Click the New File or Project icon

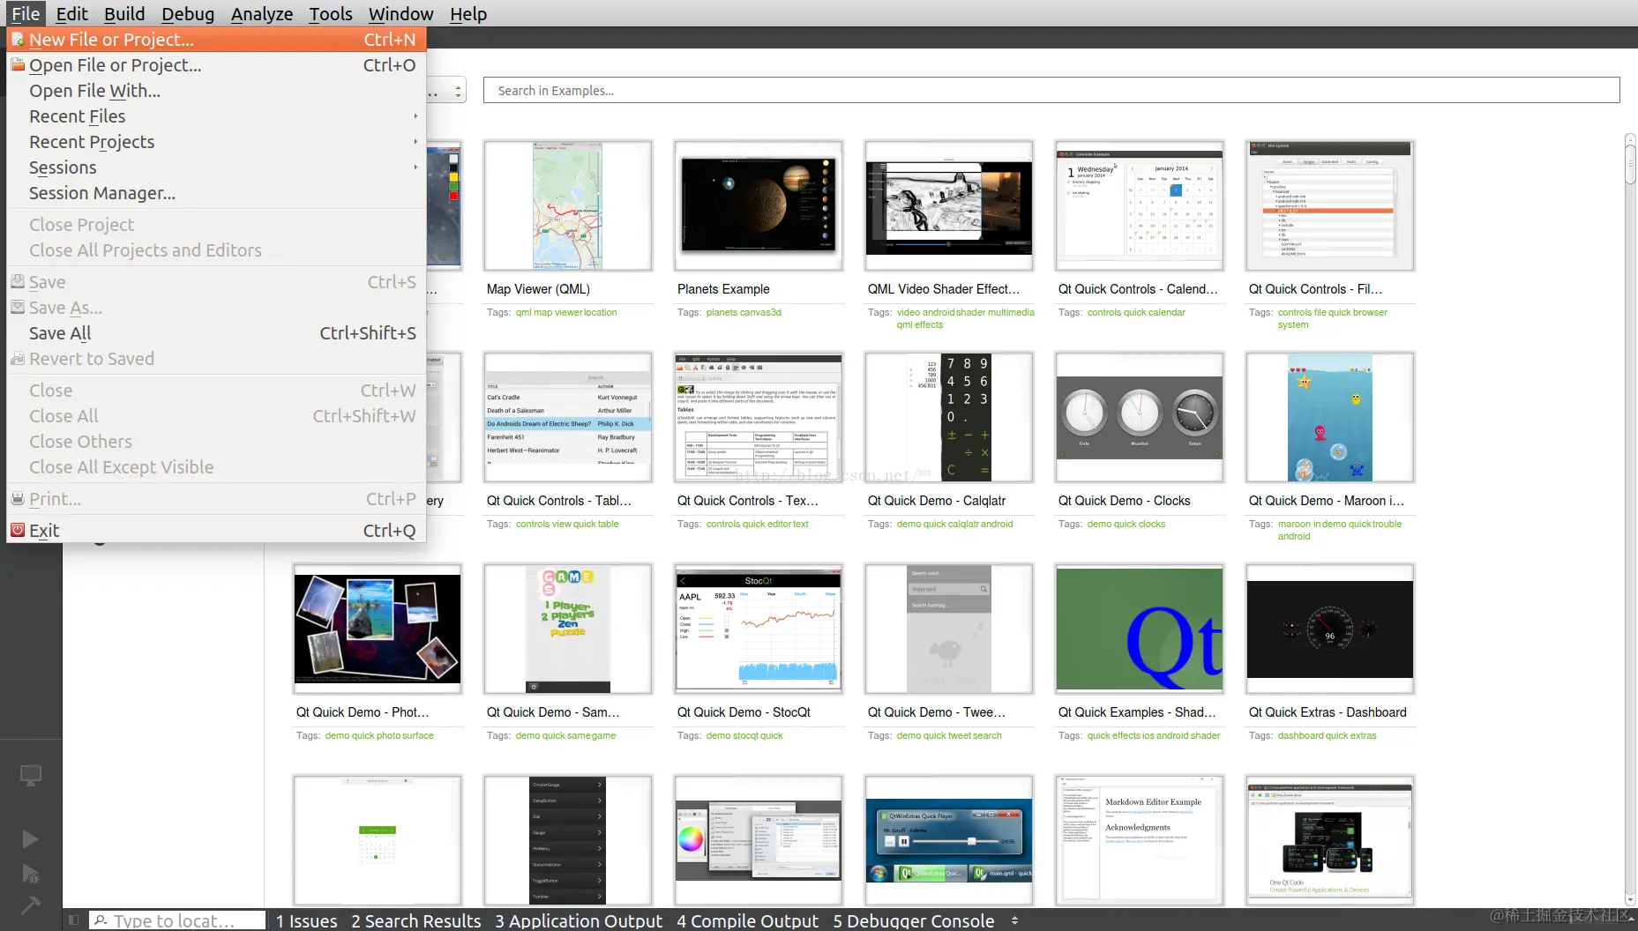18,40
